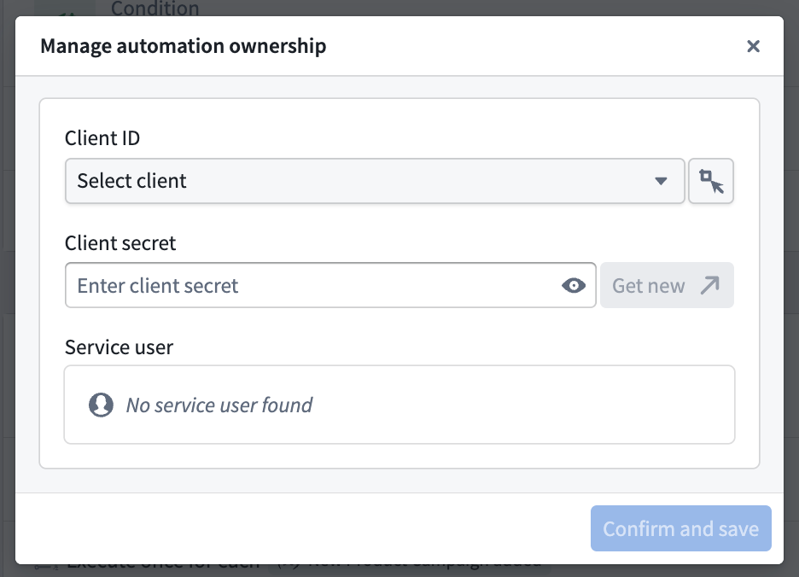Viewport: 799px width, 577px height.
Task: Choose a client from the Client ID combo box
Action: [x=374, y=180]
